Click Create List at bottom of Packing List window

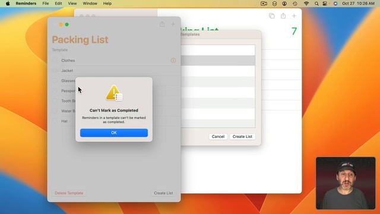tap(163, 193)
